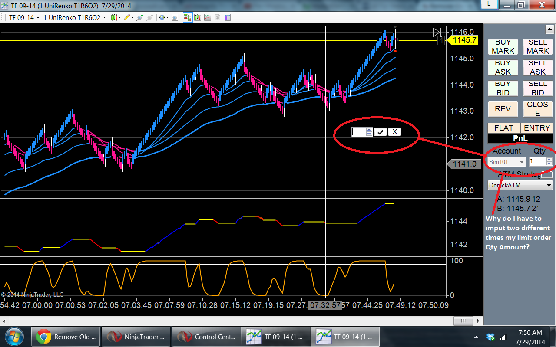The height and width of the screenshot is (347, 556).
Task: Decrease the on-chart quantity spinner down arrow
Action: pyautogui.click(x=369, y=134)
